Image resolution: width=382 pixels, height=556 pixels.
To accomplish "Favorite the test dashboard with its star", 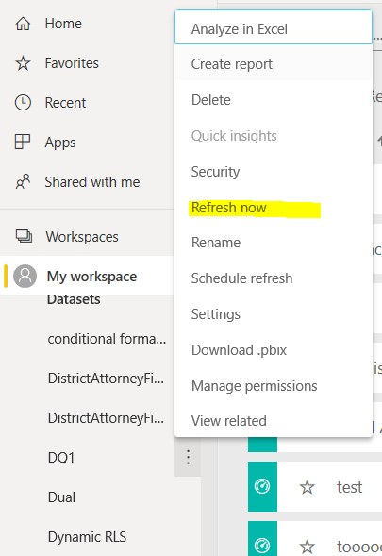I will point(307,487).
